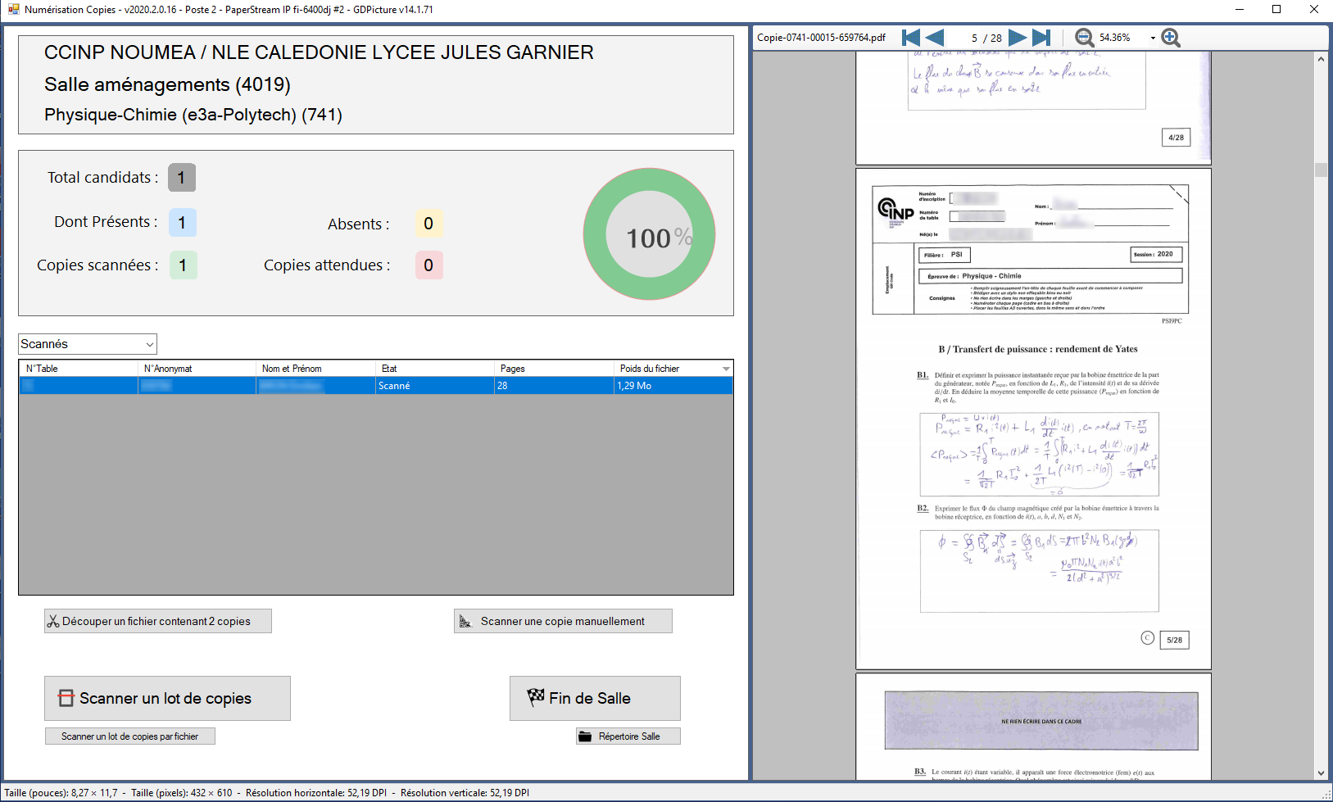This screenshot has height=802, width=1333.
Task: Advance to the next PDF page
Action: tap(1018, 38)
